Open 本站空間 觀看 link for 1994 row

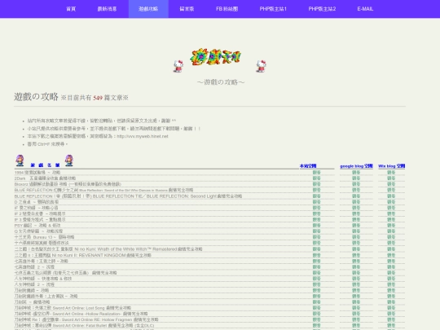coord(316,172)
